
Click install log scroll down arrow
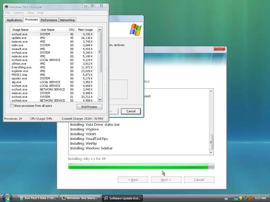point(211,153)
